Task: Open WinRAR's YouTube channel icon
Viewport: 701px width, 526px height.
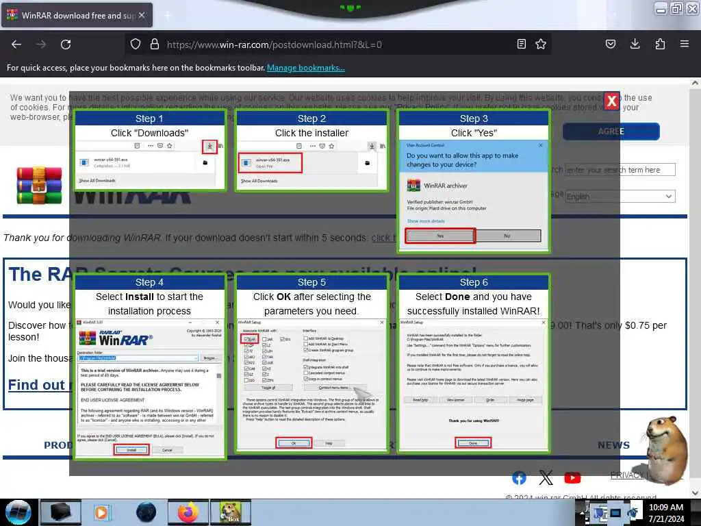Action: (572, 478)
